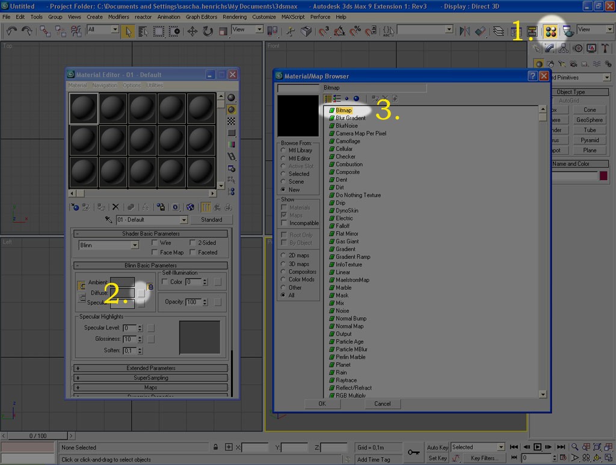Open the selection filter All dropdown
This screenshot has width=616, height=465.
pos(115,30)
